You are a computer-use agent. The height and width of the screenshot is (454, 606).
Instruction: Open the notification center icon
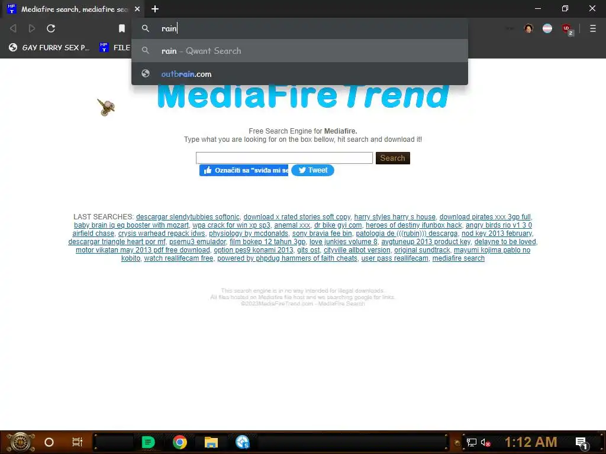(x=582, y=443)
